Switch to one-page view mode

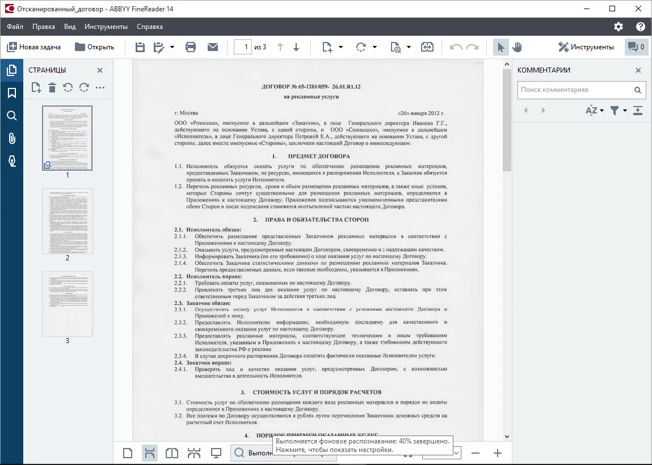(x=128, y=453)
